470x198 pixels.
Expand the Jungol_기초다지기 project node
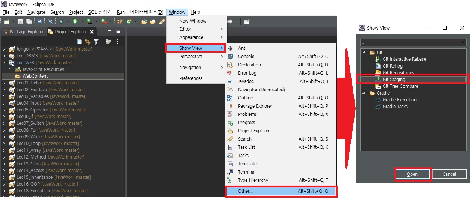[4, 49]
